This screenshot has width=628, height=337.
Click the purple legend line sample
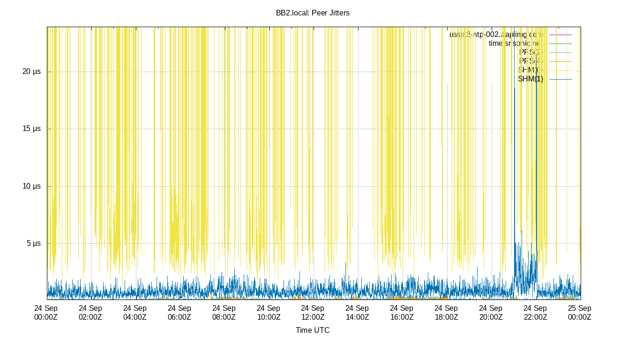tap(560, 35)
